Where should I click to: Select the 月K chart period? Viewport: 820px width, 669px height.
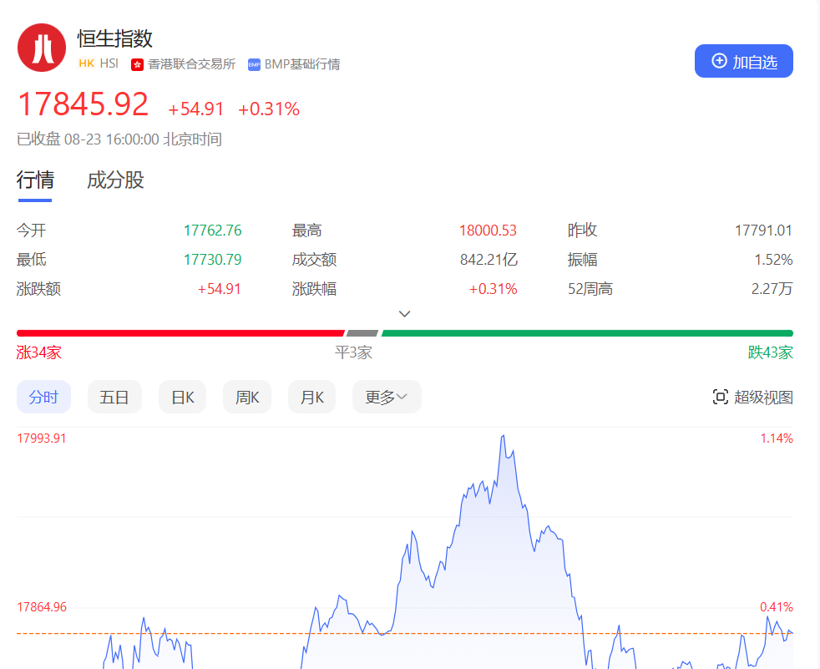coord(311,397)
